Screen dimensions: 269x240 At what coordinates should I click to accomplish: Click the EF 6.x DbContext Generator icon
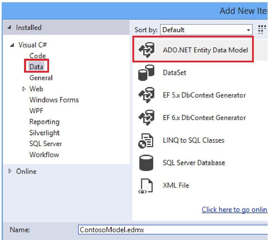point(147,118)
